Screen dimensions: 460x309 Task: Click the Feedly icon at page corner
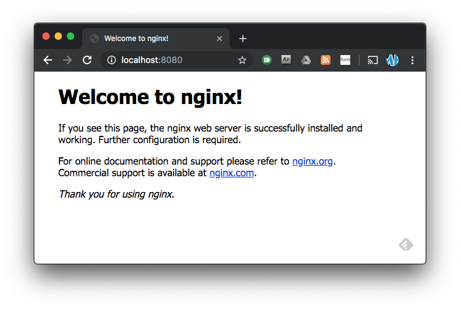click(x=406, y=244)
